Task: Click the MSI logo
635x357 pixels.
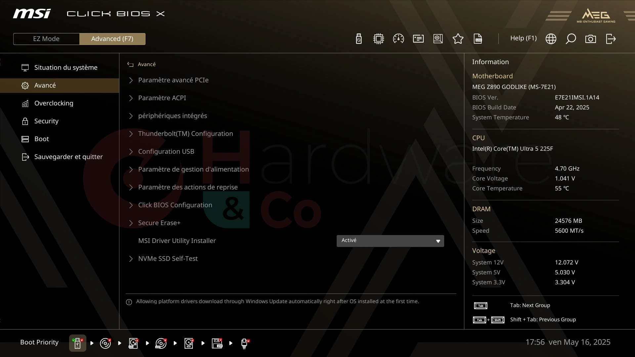Action: point(32,14)
